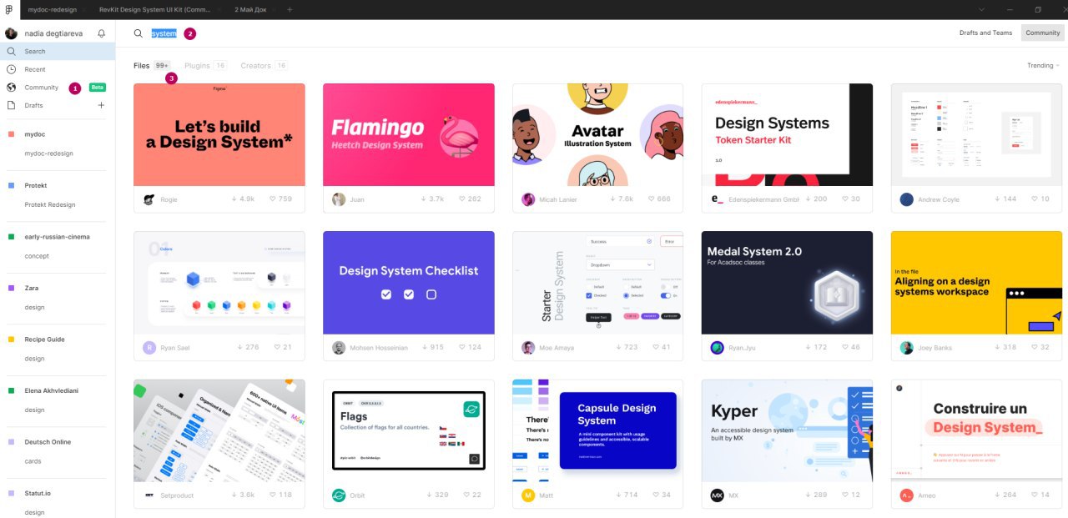Like Orbit's Flags file with the heart
Screen dimensions: 1068x518
(466, 495)
